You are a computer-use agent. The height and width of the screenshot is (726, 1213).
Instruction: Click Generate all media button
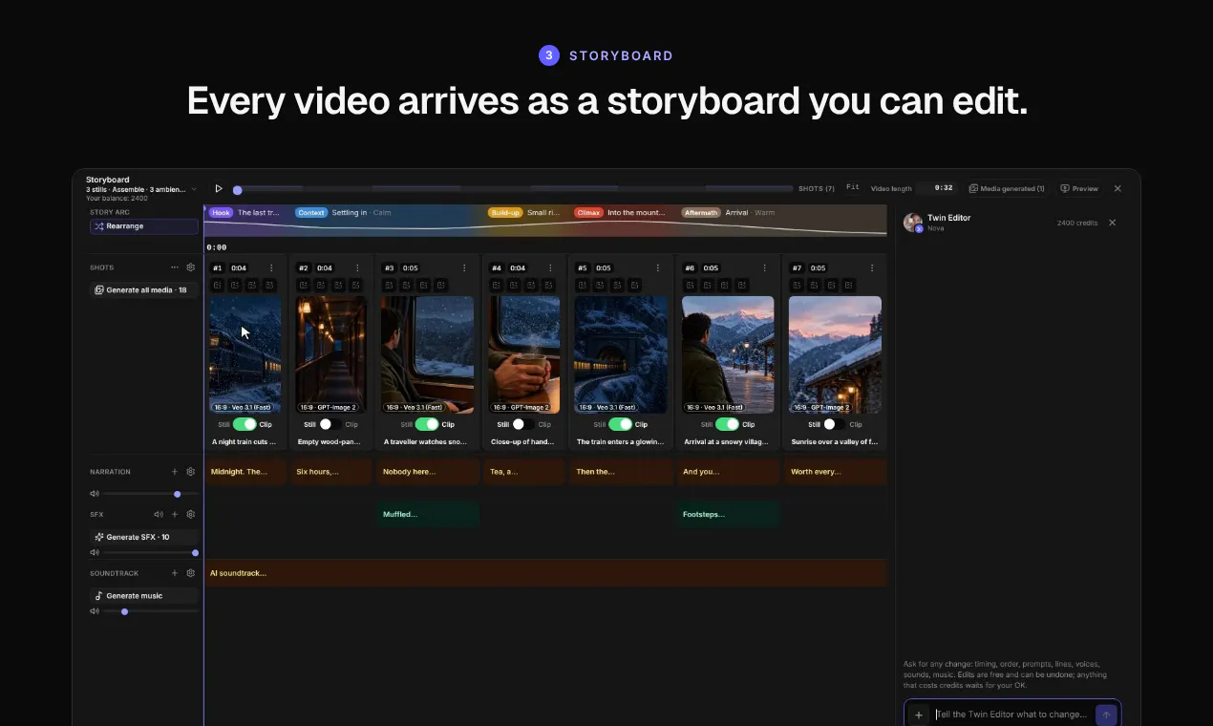pos(144,289)
